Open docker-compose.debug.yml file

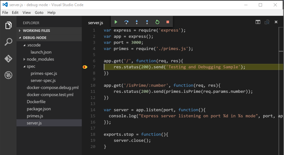53,87
